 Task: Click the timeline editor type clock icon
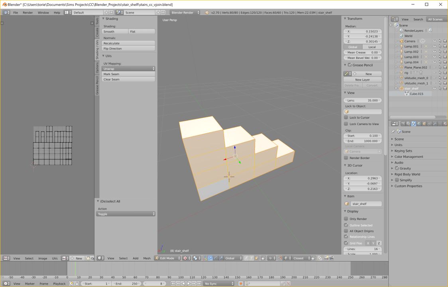[x=6, y=283]
